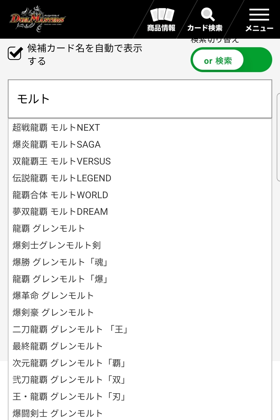Select 爆革命 グレンモルト entry
The width and height of the screenshot is (280, 420).
coord(53,296)
